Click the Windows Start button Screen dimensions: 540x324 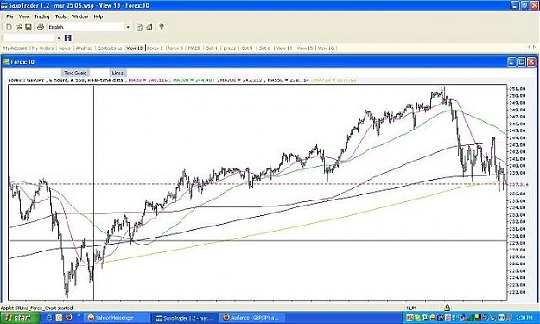20,317
